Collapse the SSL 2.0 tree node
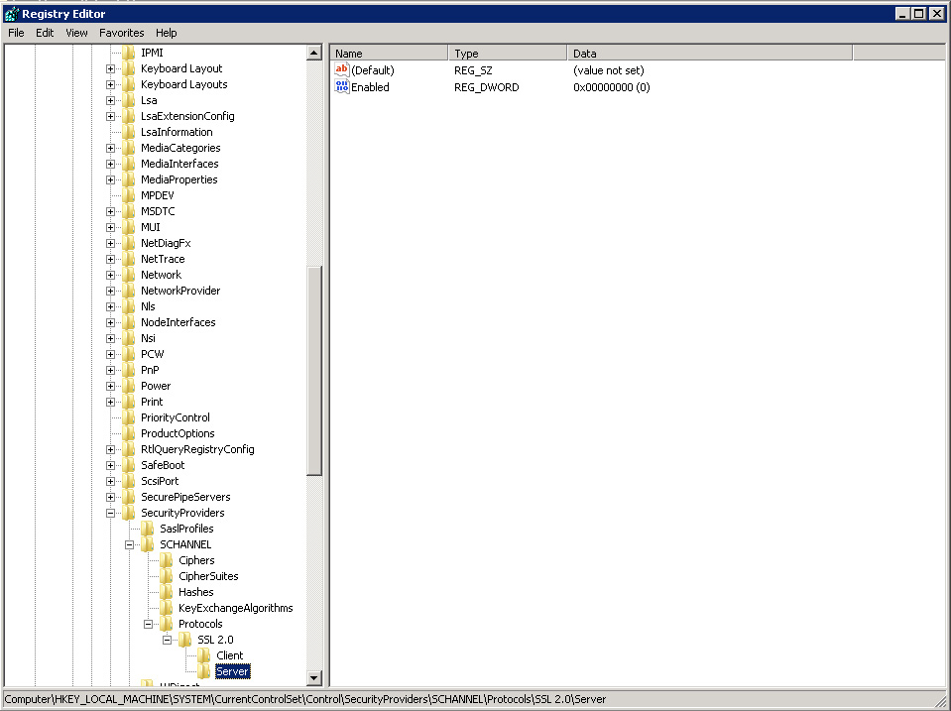The width and height of the screenshot is (951, 711). coord(167,640)
